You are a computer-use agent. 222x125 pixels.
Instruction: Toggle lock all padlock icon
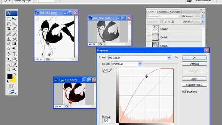tap(173, 22)
